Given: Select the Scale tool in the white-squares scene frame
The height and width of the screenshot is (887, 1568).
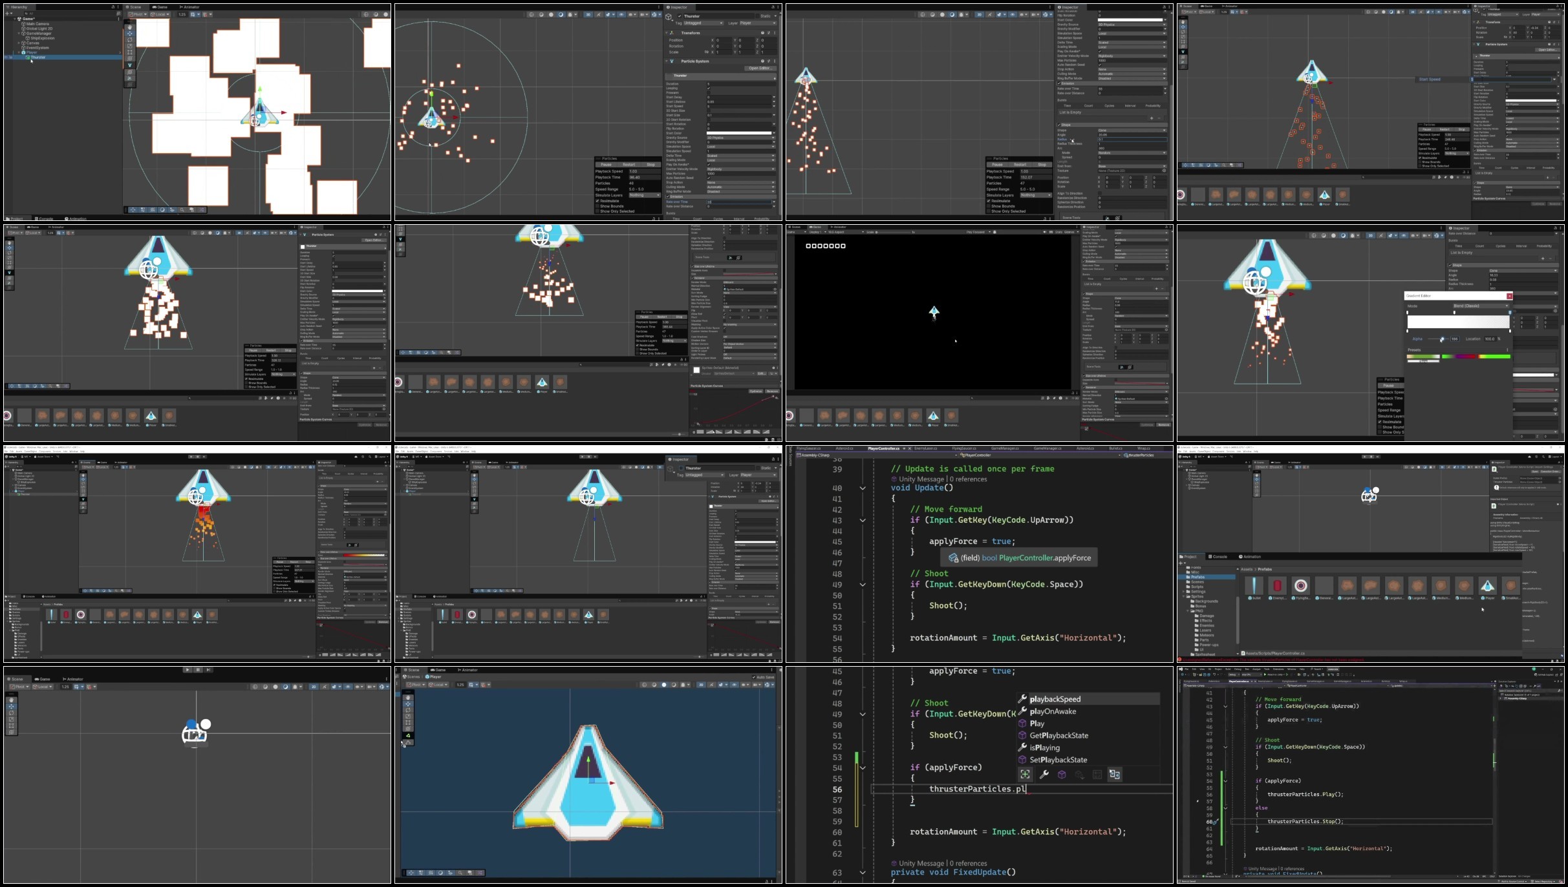Looking at the screenshot, I should point(129,46).
